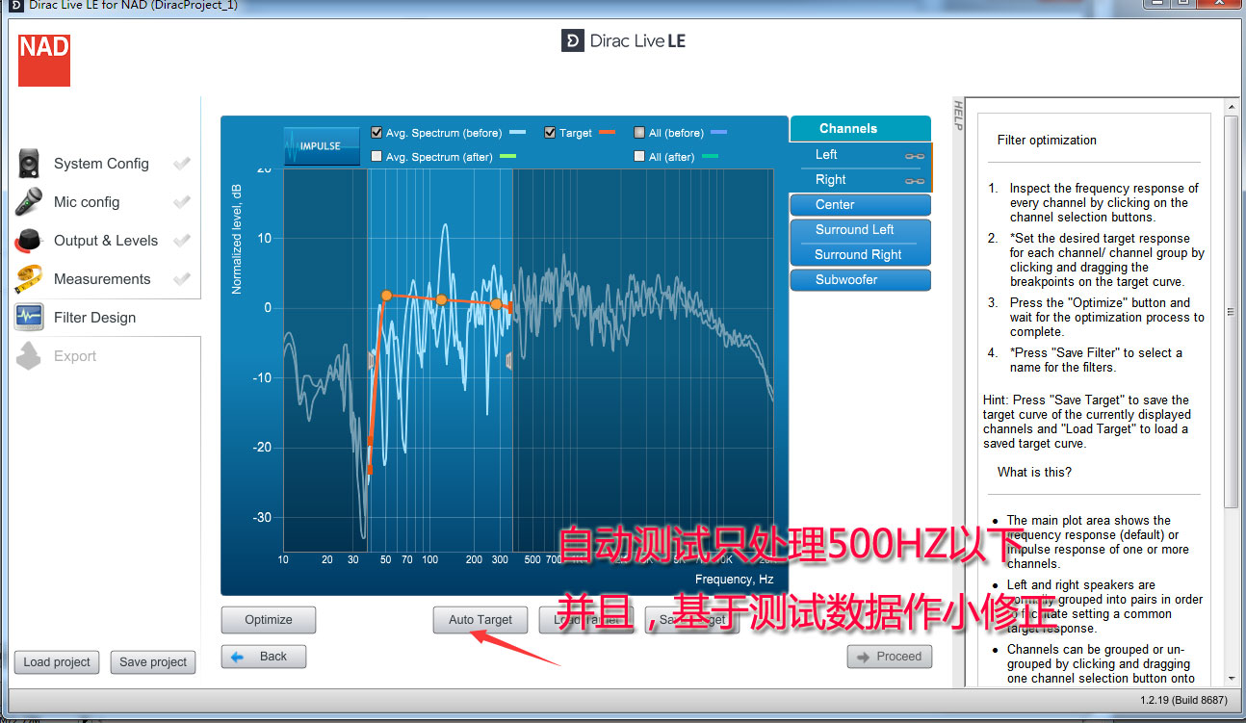Select the Surround Right channel
The width and height of the screenshot is (1246, 723).
[x=860, y=255]
